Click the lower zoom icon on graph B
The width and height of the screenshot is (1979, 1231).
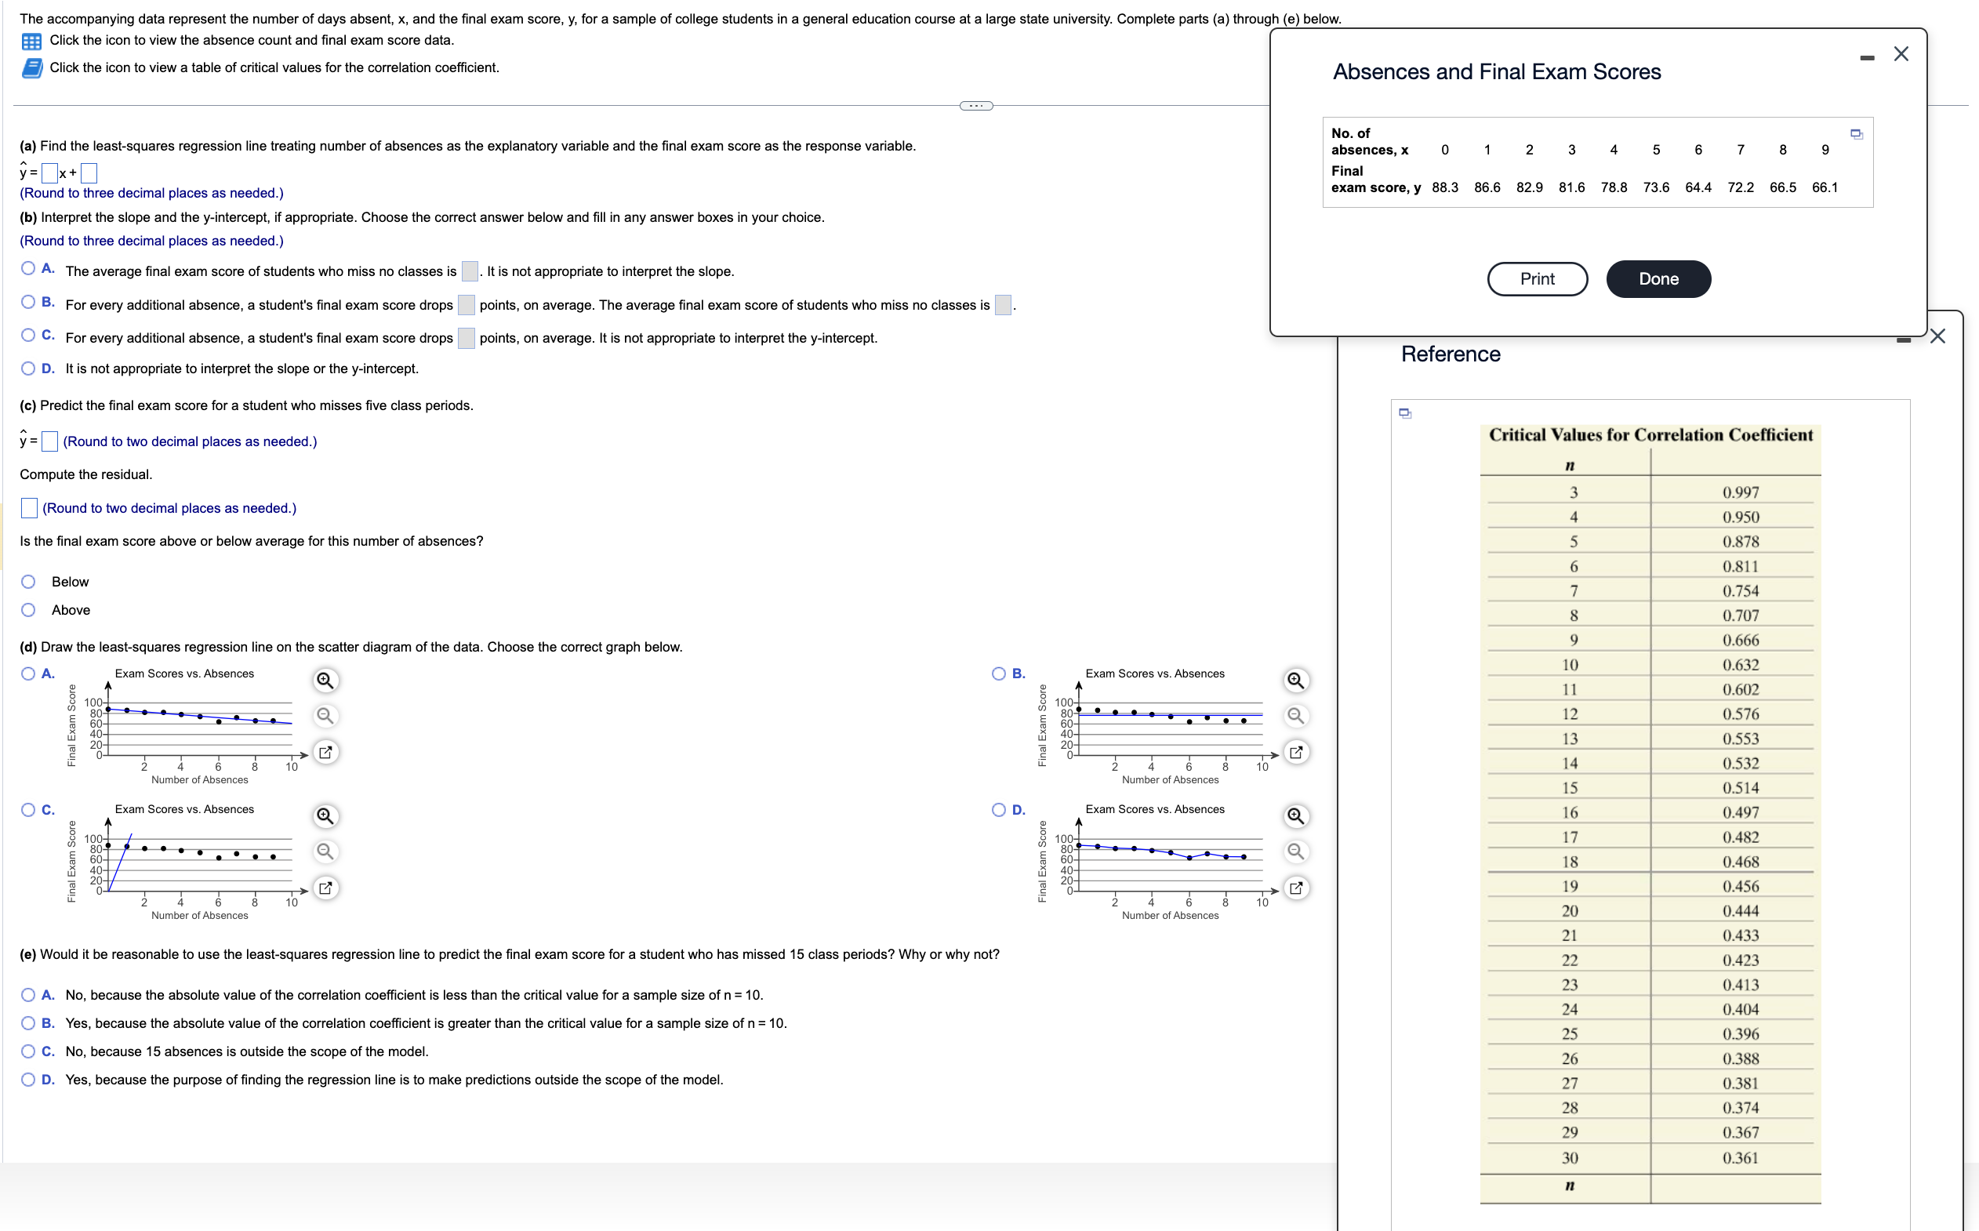point(1297,716)
